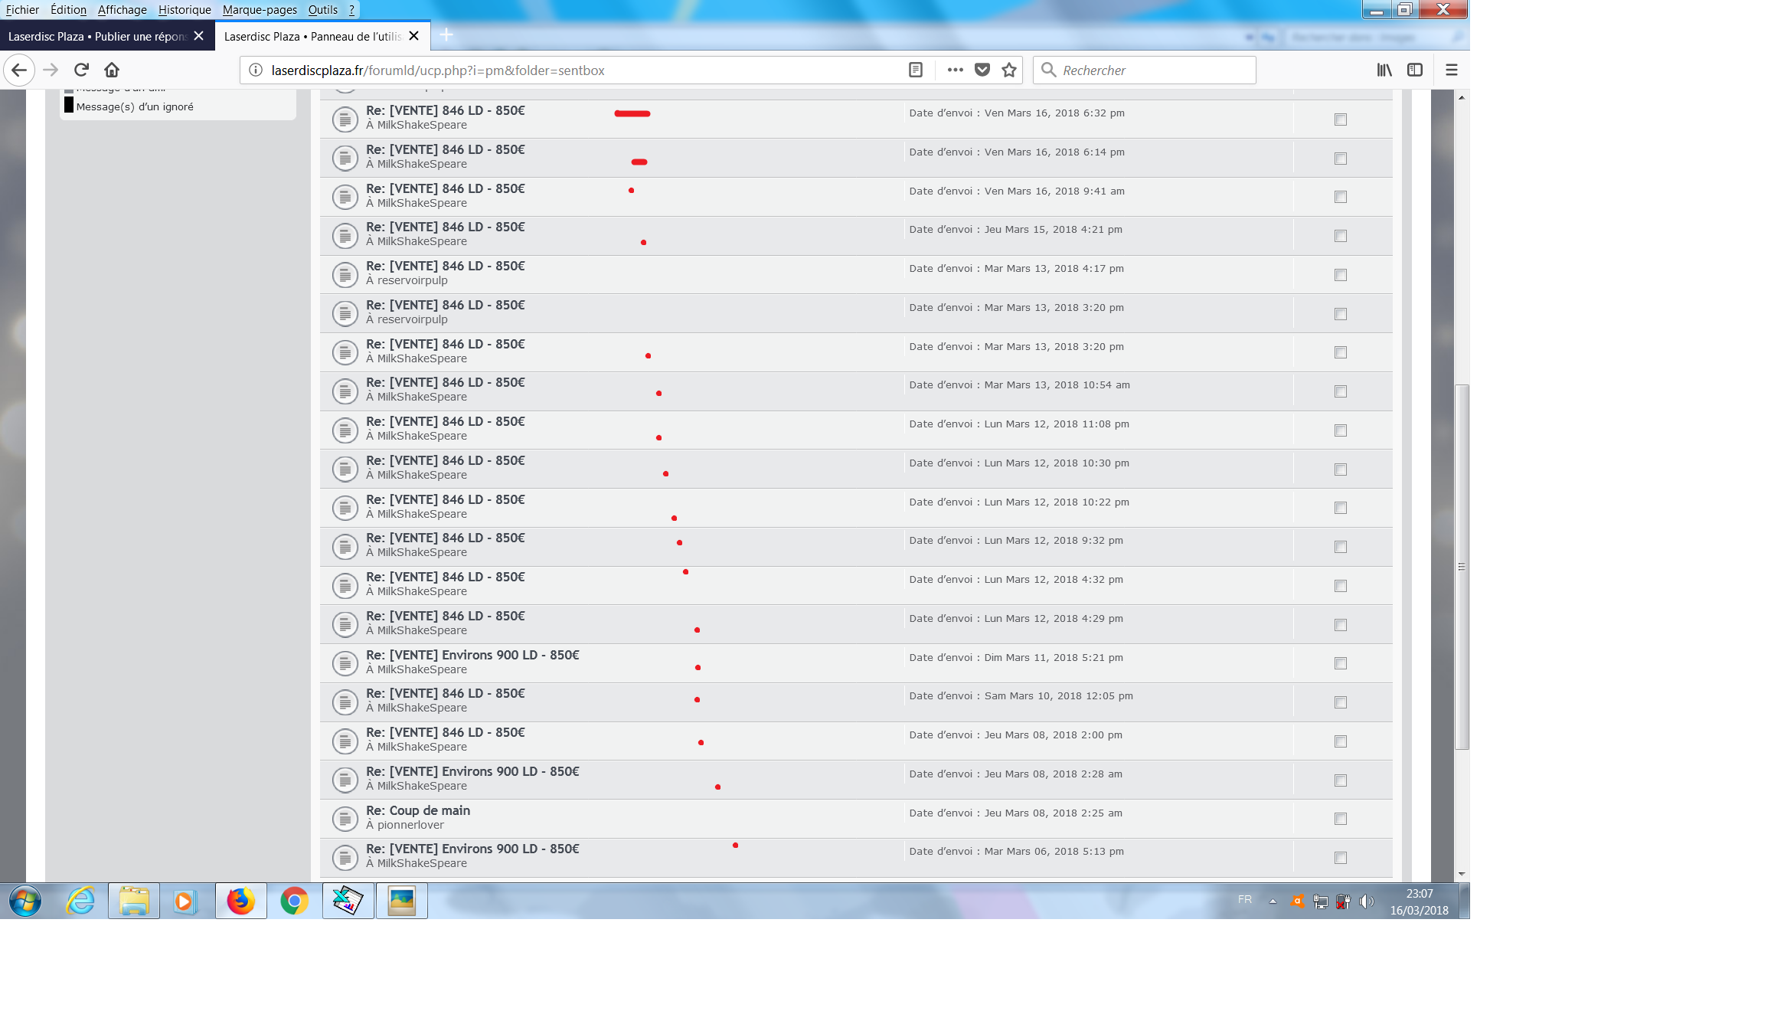The width and height of the screenshot is (1771, 1011).
Task: Show hidden tray icons arrow
Action: coord(1273,901)
